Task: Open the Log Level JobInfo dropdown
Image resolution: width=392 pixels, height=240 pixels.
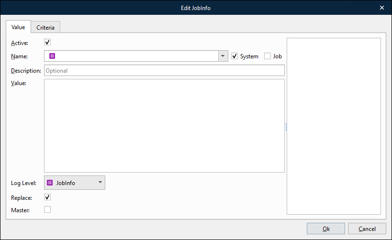Action: (x=75, y=183)
